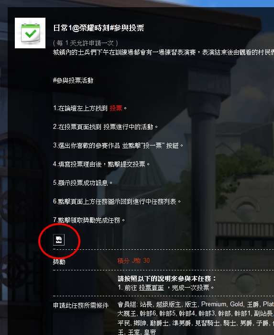Click step 3 mentioning 投一票 button
Image resolution: width=274 pixels, height=335 pixels.
118,145
